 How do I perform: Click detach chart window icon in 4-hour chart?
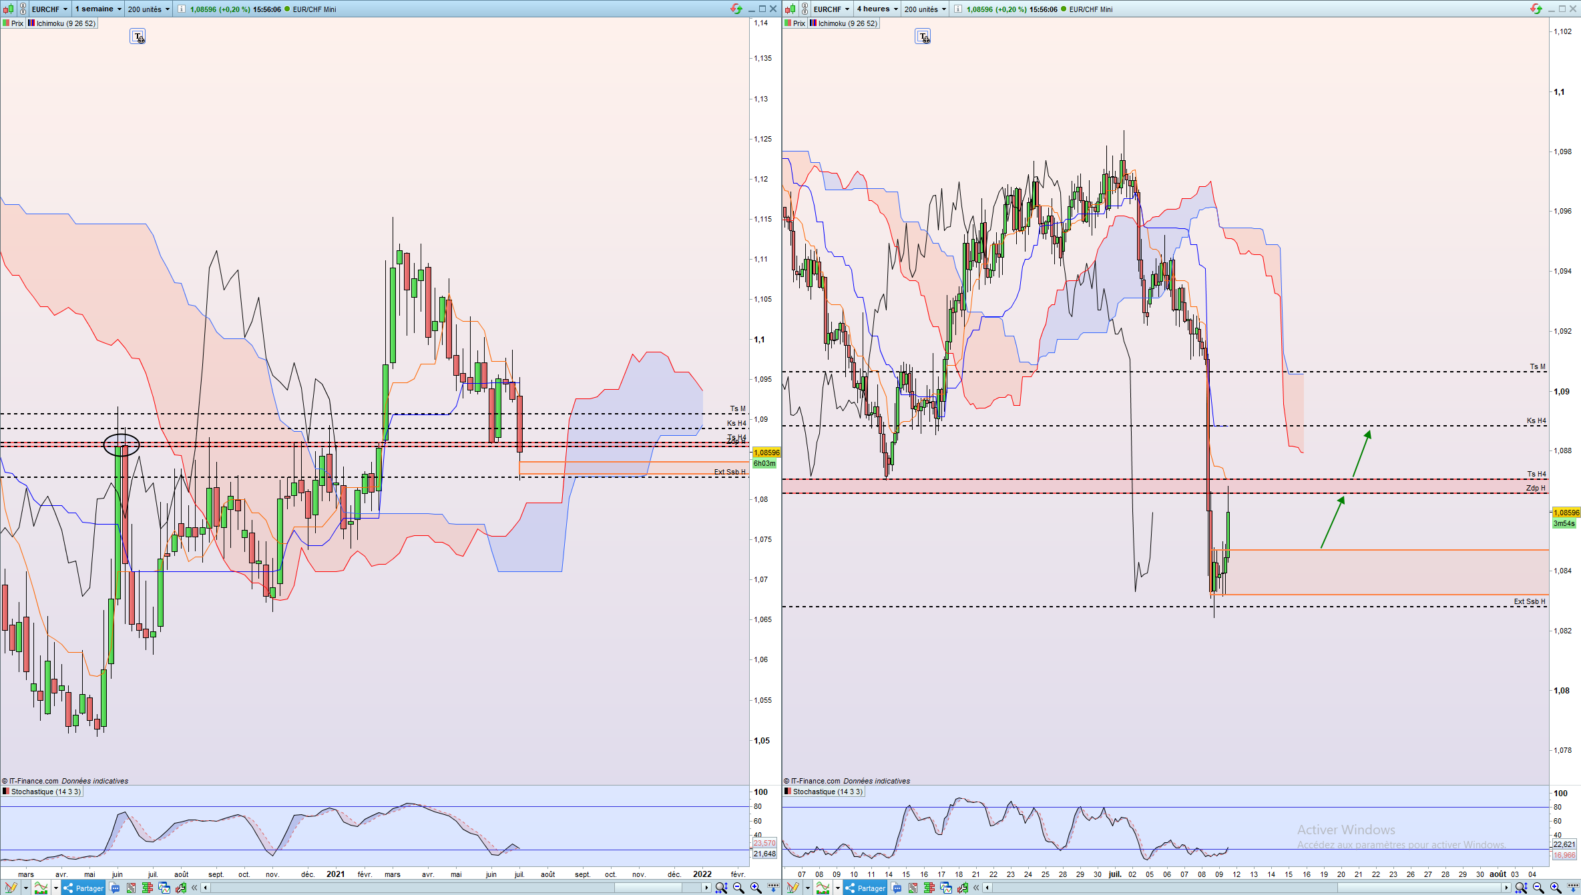point(946,888)
